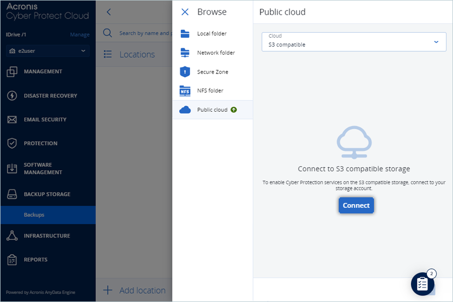
Task: Click the search magnifier icon
Action: (x=108, y=33)
